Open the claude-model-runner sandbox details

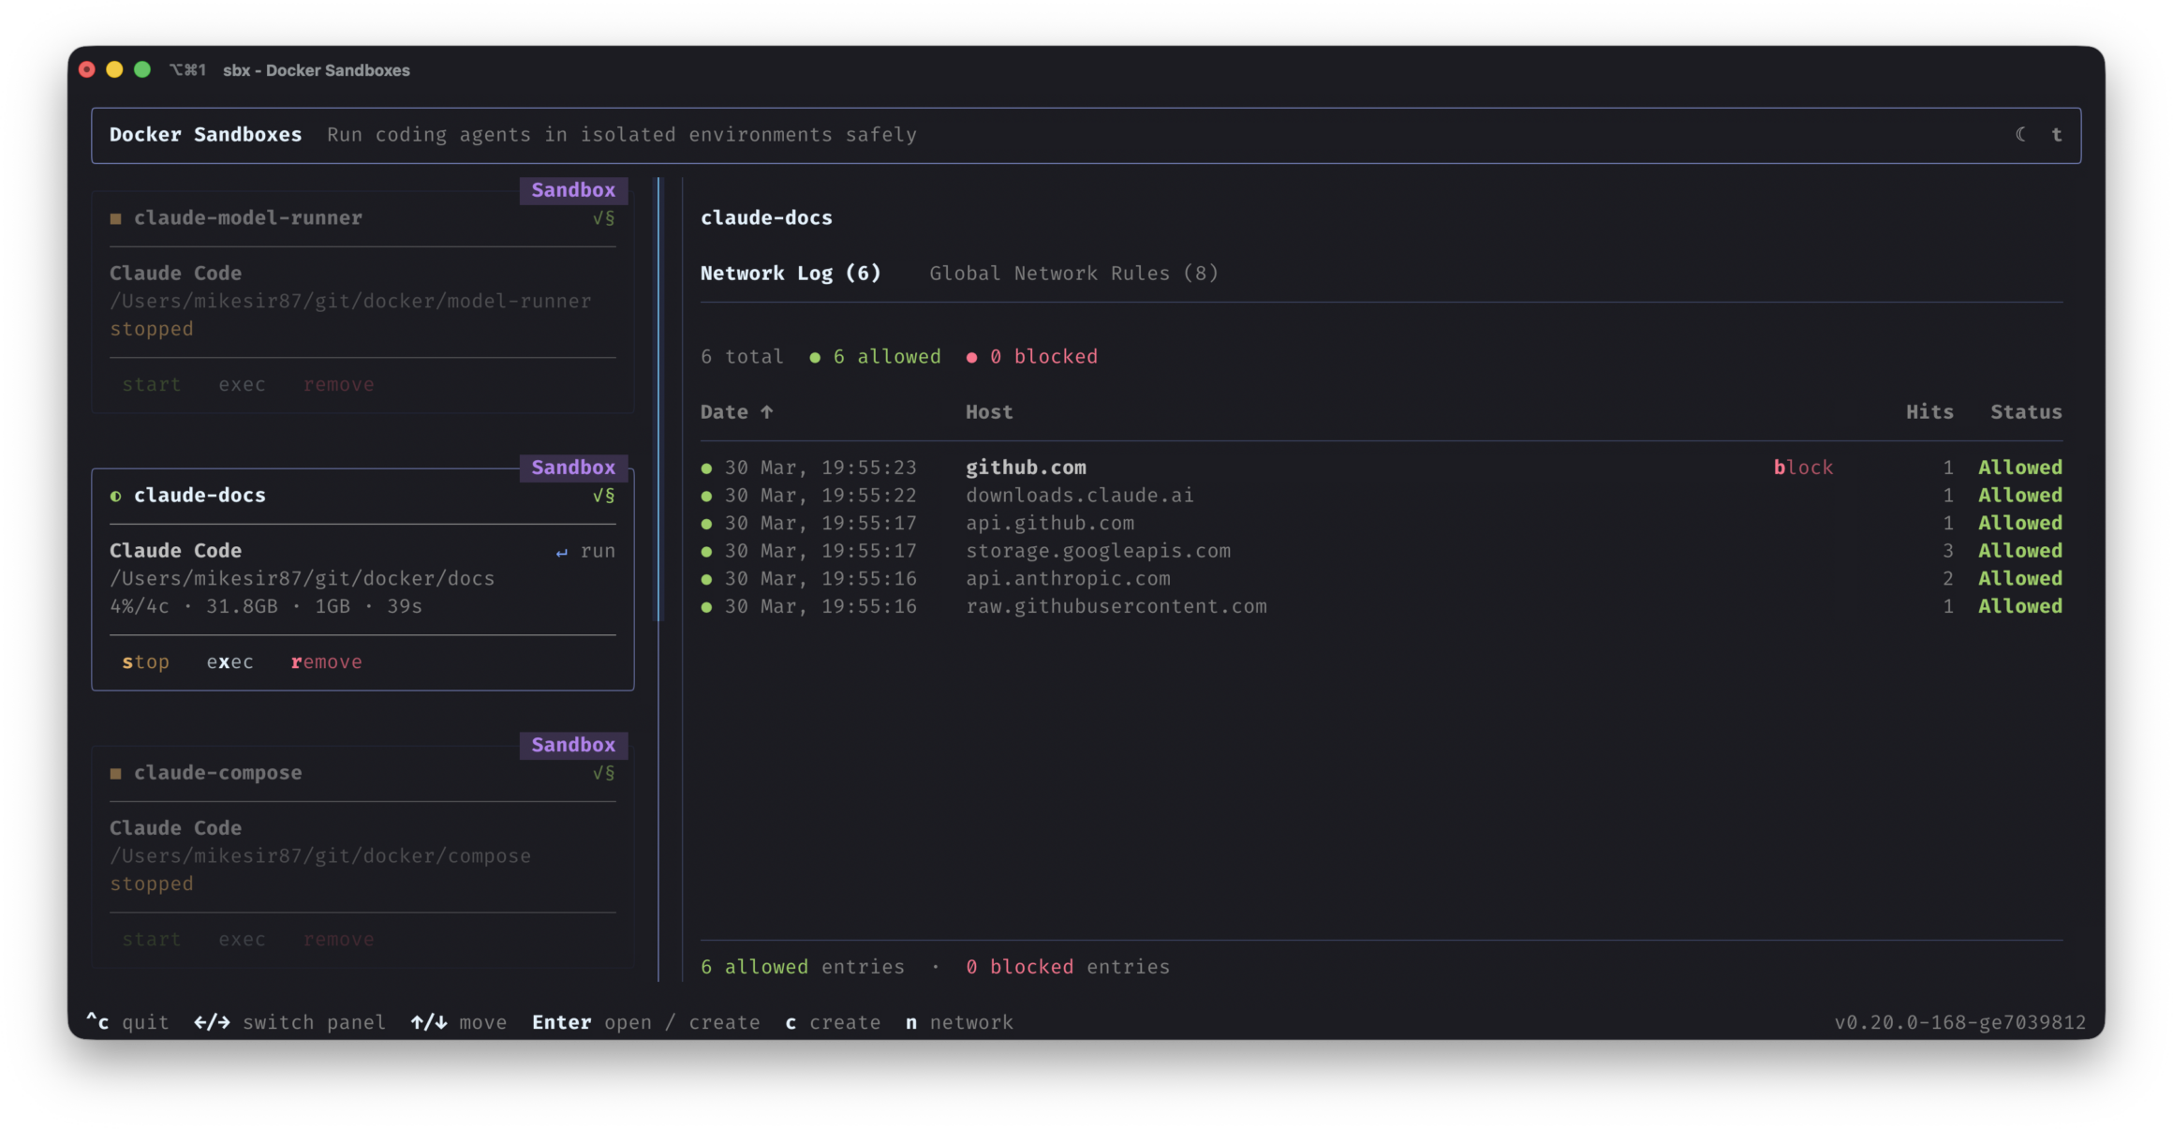point(247,217)
